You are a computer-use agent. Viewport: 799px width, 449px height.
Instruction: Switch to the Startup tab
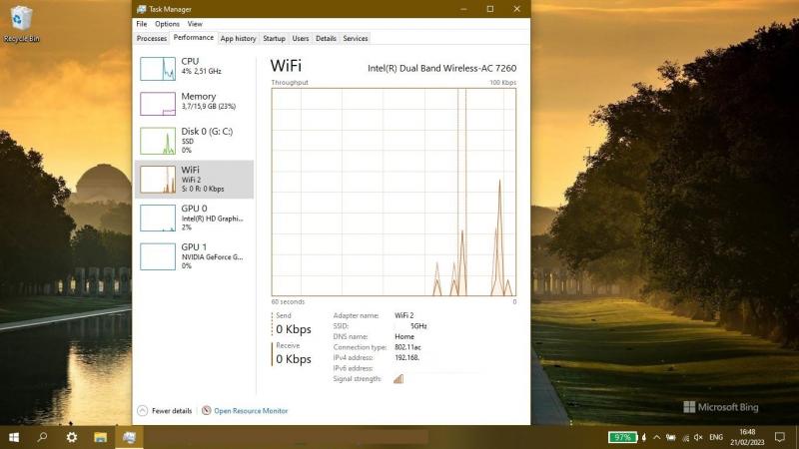(274, 38)
